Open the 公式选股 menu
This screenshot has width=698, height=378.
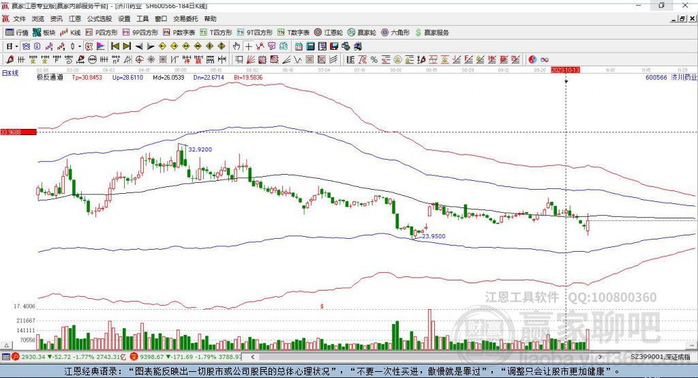tap(100, 18)
